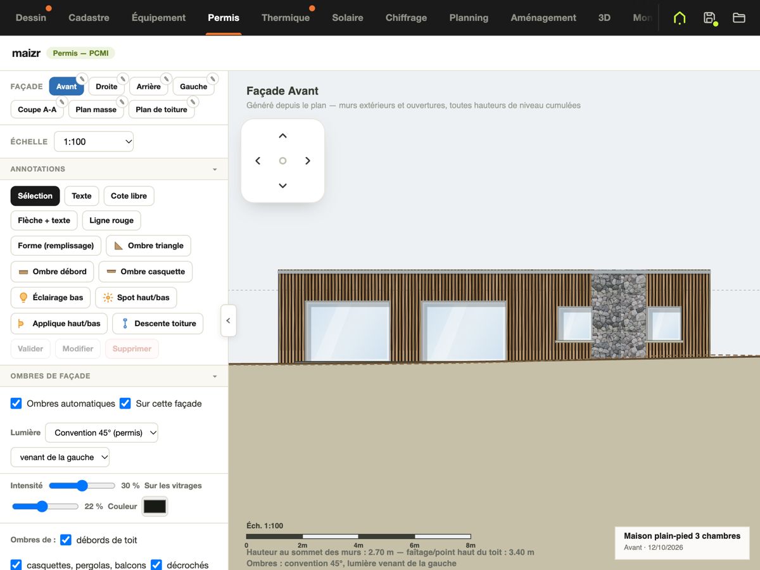Click the save diskette icon

pyautogui.click(x=709, y=18)
